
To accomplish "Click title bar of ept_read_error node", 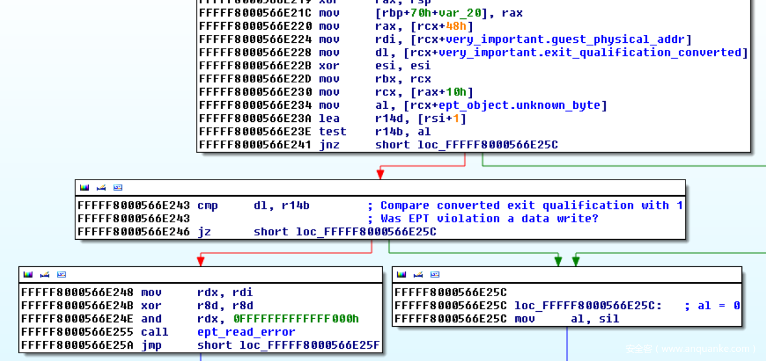I will (x=201, y=275).
